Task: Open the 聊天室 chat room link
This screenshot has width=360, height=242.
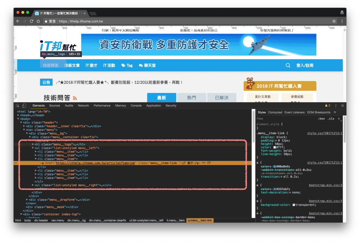Action: [x=147, y=65]
